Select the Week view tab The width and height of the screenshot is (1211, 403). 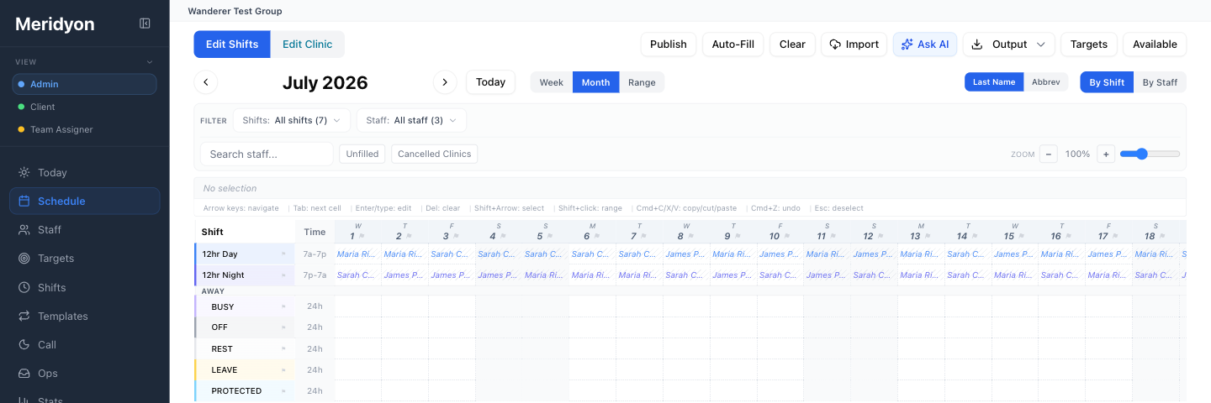pyautogui.click(x=552, y=82)
